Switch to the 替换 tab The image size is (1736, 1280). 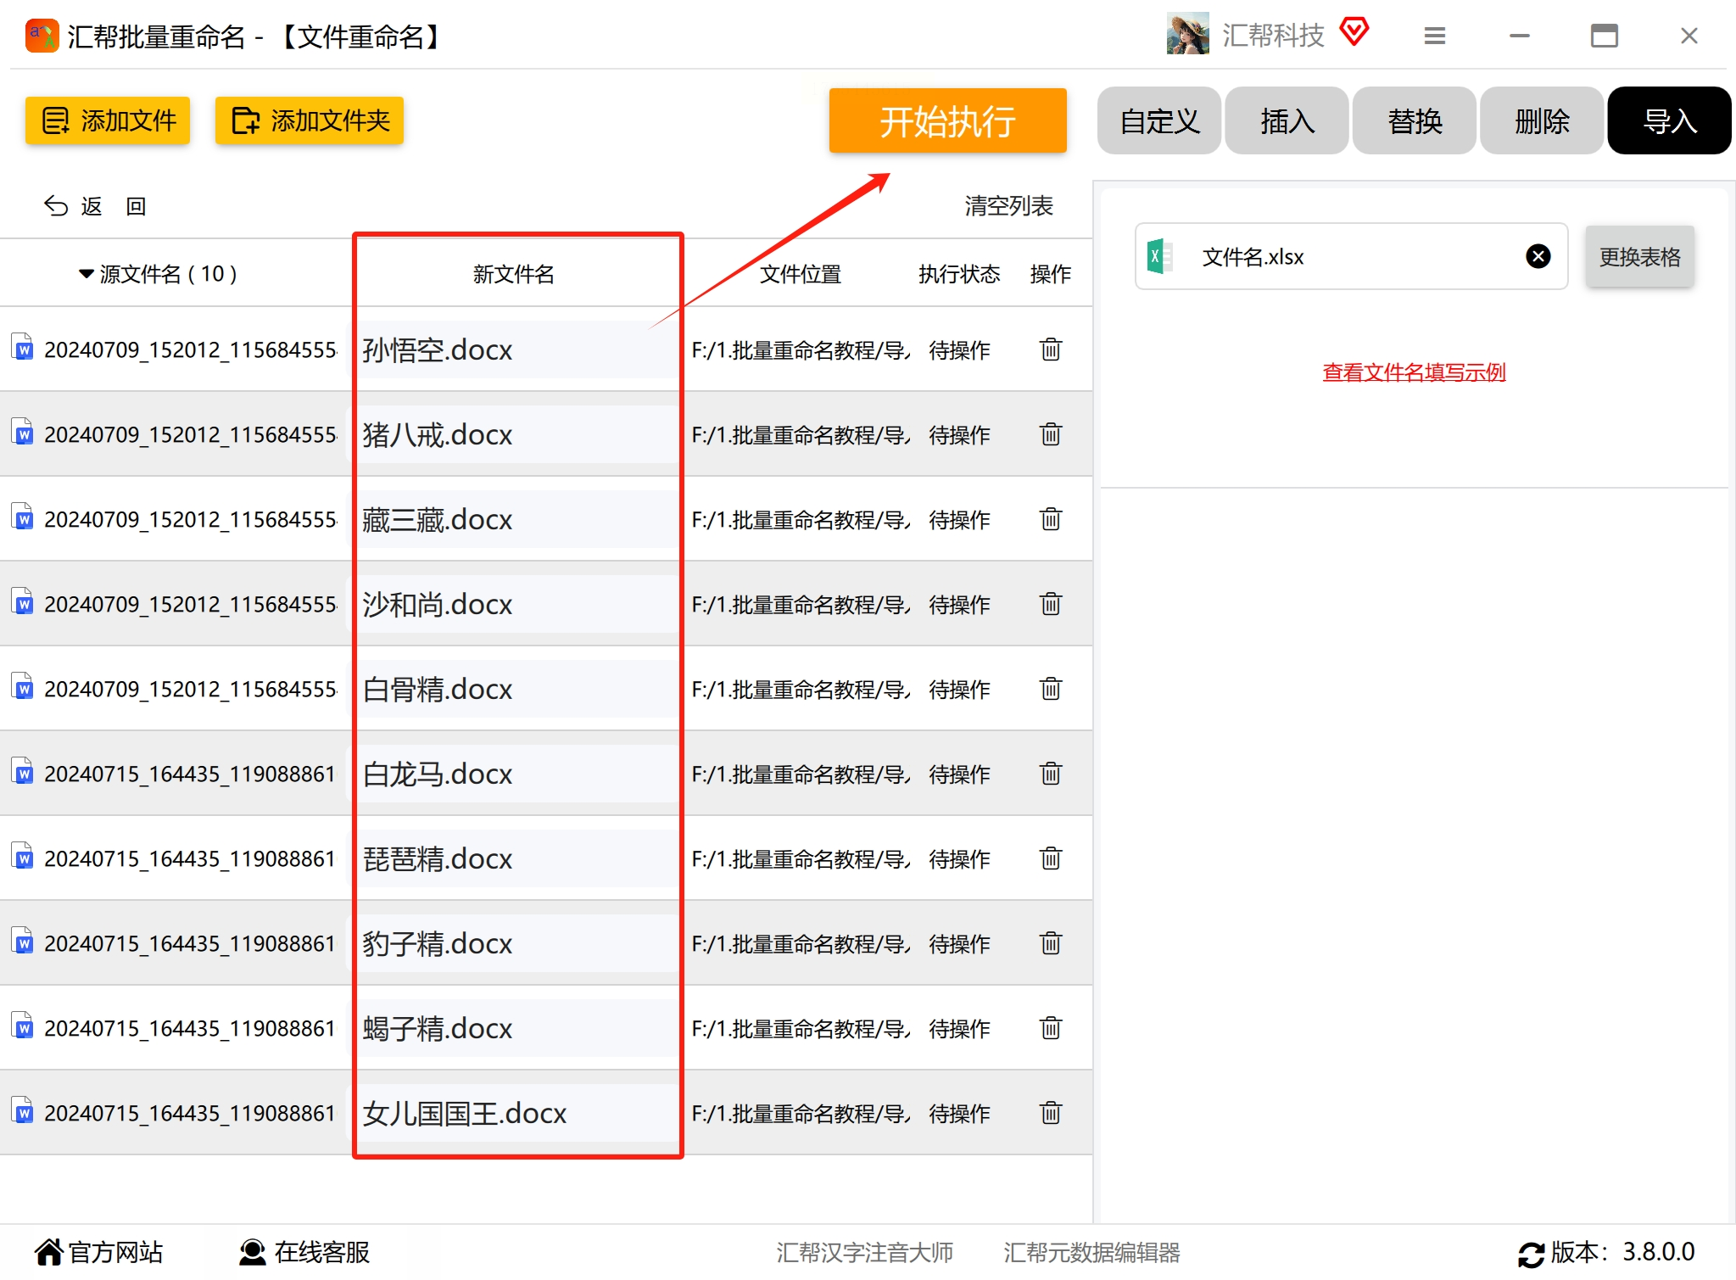(1414, 121)
